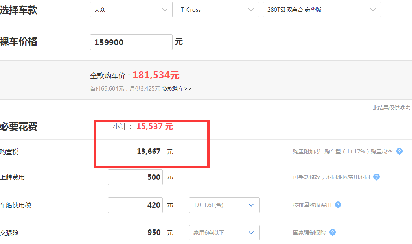Click the 交强险 amount 950

tap(154, 233)
